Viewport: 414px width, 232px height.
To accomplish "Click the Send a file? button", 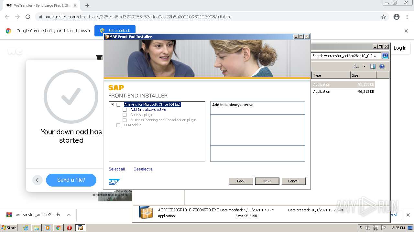I will pyautogui.click(x=71, y=180).
